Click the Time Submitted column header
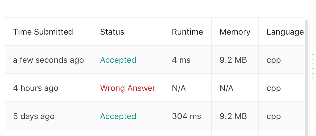The image size is (316, 136). [x=43, y=32]
